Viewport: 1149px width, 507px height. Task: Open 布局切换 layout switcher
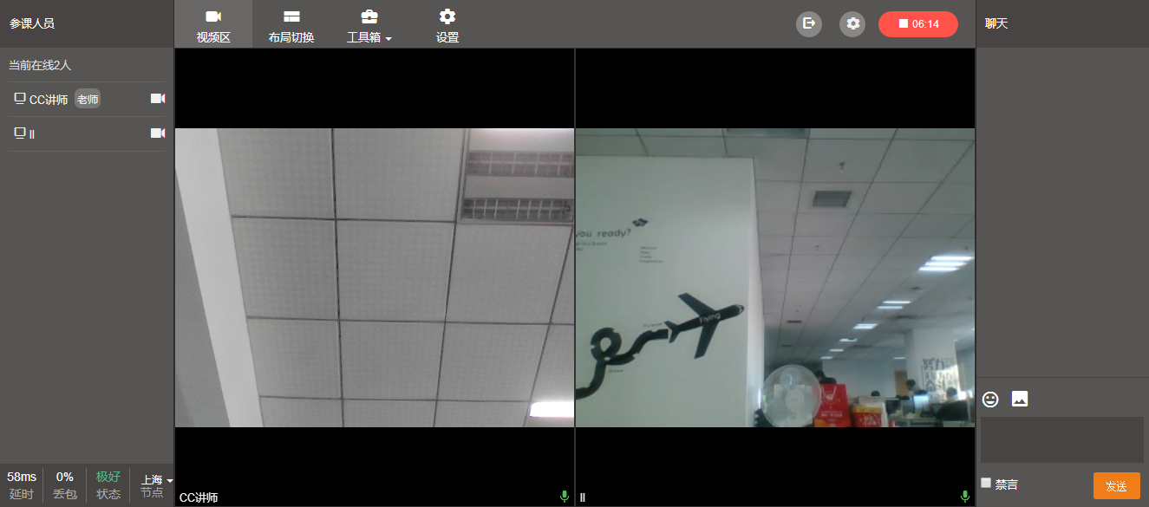[291, 24]
